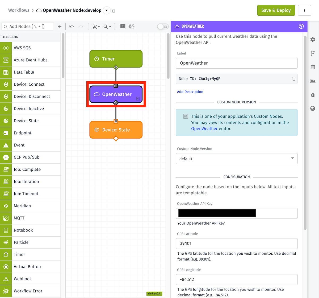Open the workflow settings gear tab
Screen dimensions: 319x298
(313, 39)
